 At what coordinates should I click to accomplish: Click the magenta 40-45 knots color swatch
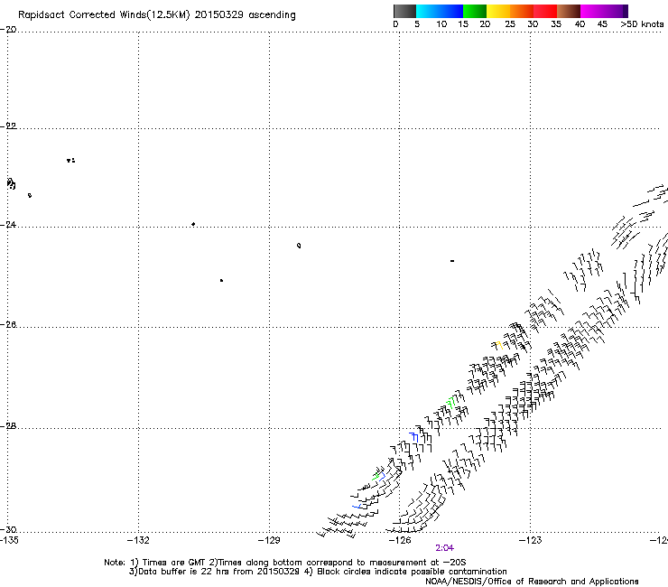592,11
